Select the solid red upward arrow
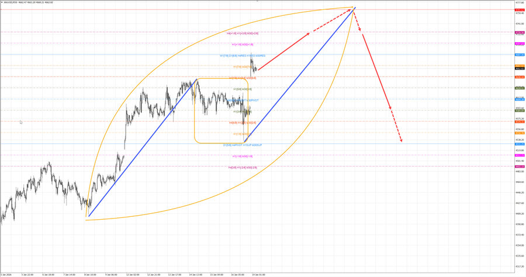 coord(285,51)
